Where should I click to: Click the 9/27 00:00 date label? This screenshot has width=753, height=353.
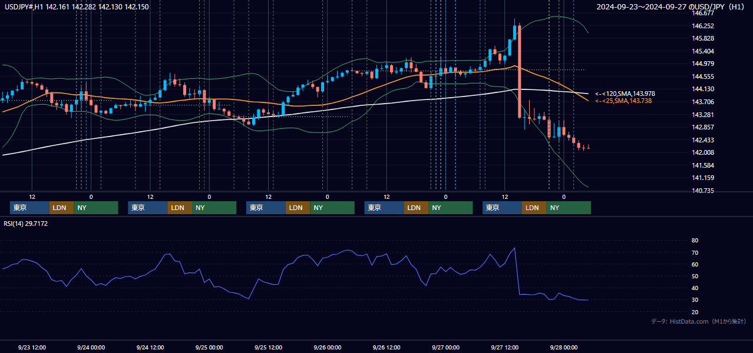[x=445, y=347]
